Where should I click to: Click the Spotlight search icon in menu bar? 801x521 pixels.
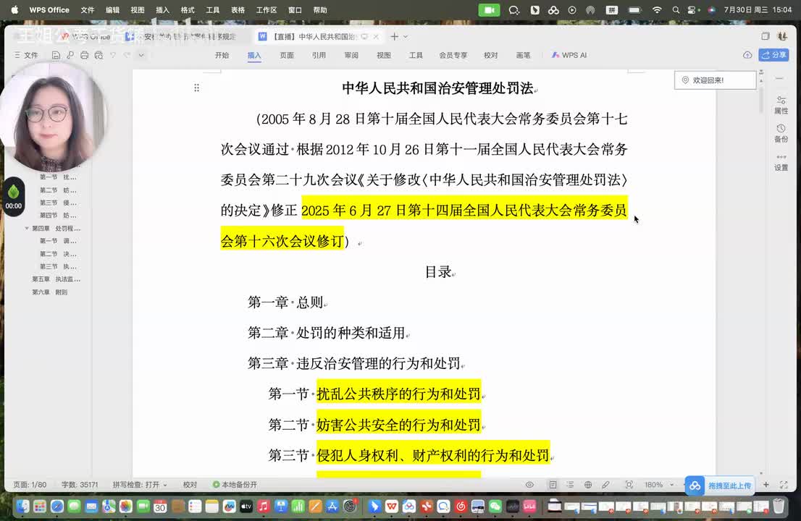676,9
